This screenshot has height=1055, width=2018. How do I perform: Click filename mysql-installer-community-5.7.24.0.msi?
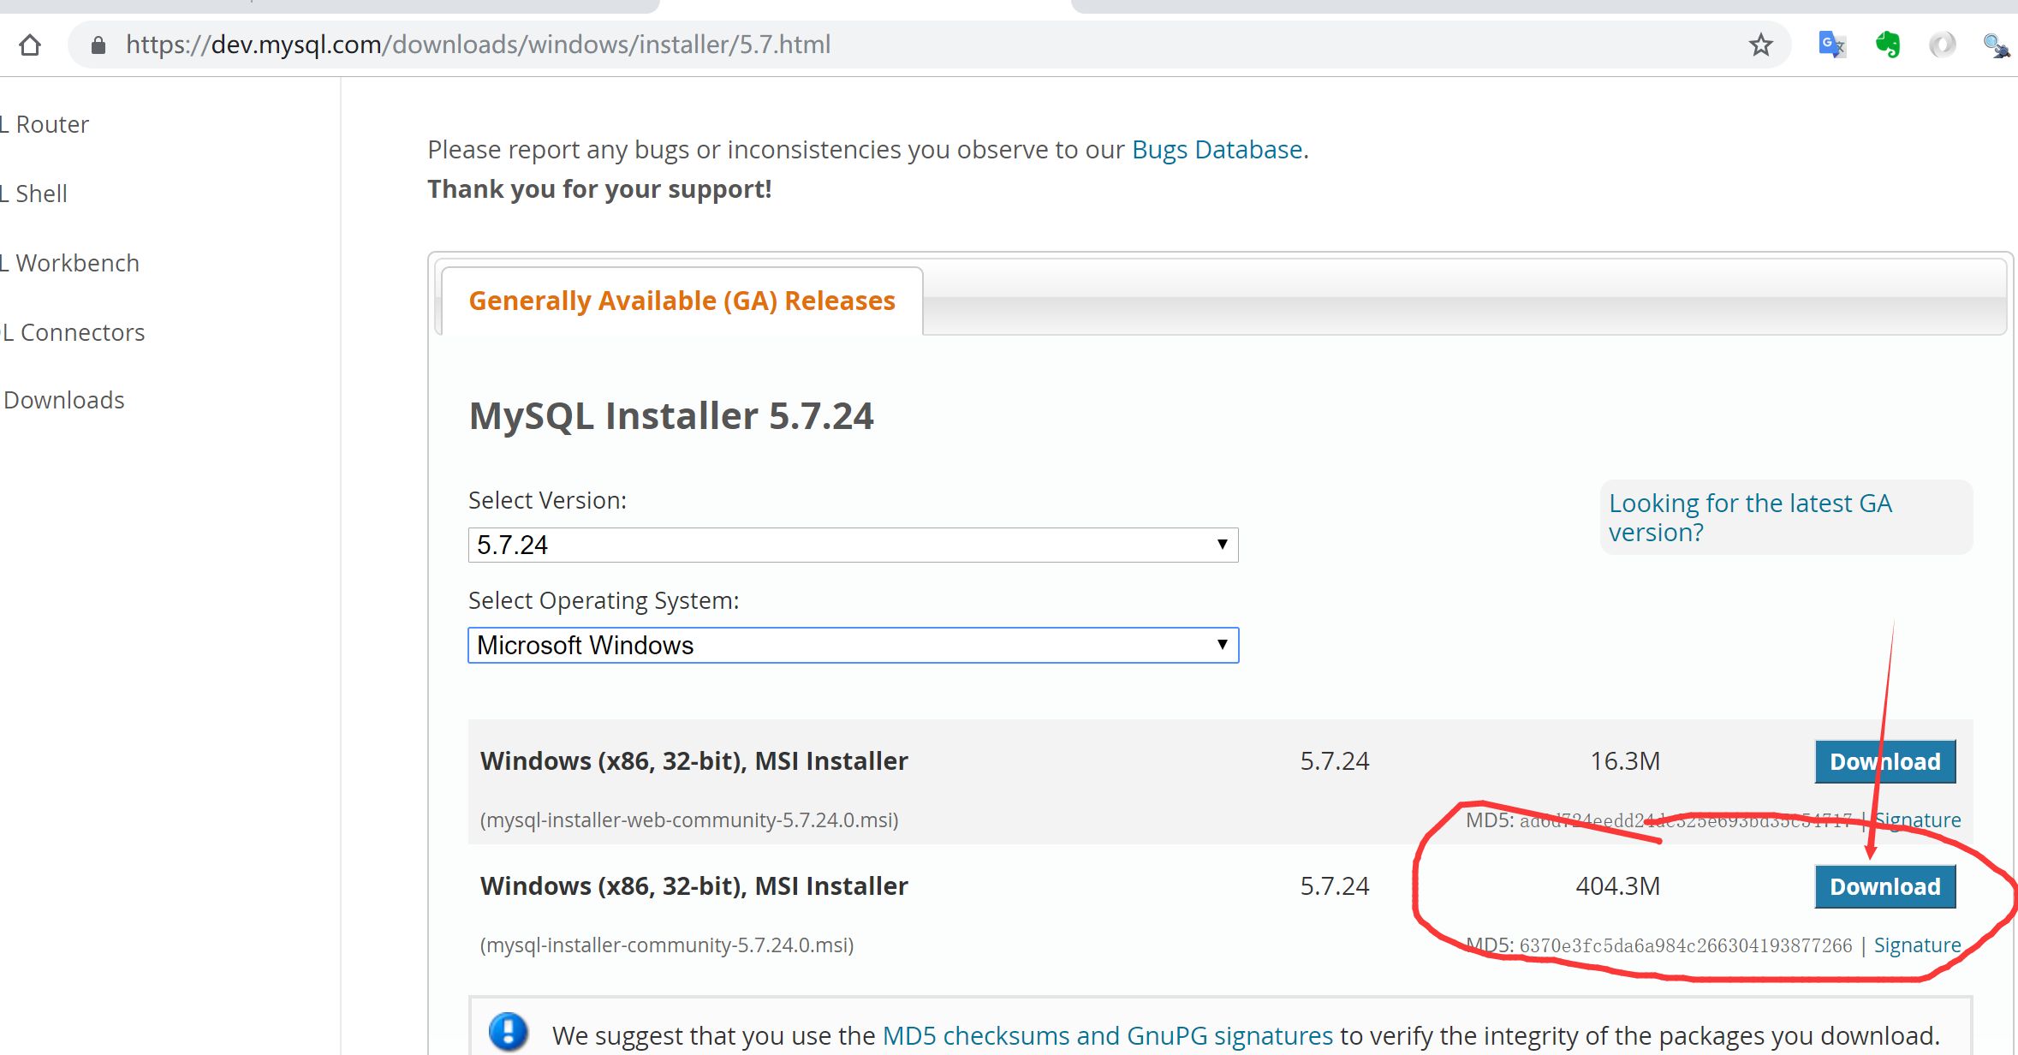pyautogui.click(x=667, y=945)
